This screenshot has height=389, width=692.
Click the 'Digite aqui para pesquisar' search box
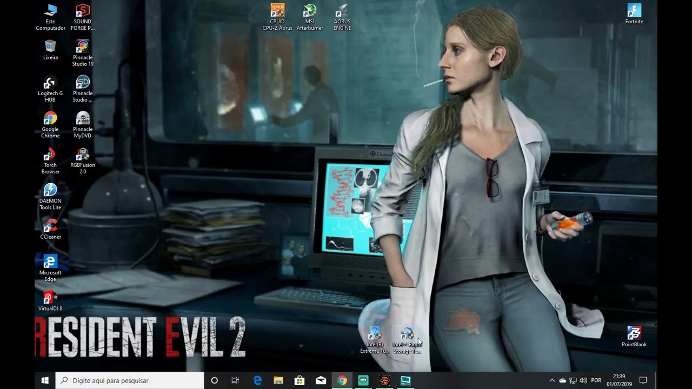pos(130,380)
